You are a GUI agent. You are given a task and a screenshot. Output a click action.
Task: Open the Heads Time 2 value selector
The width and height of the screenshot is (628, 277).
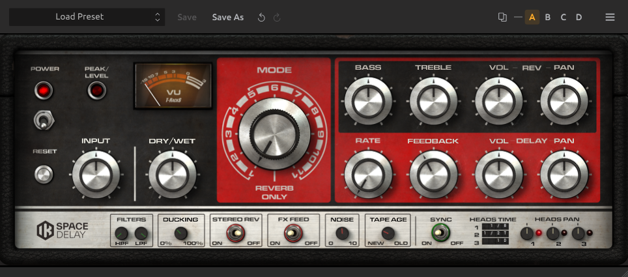pos(495,234)
